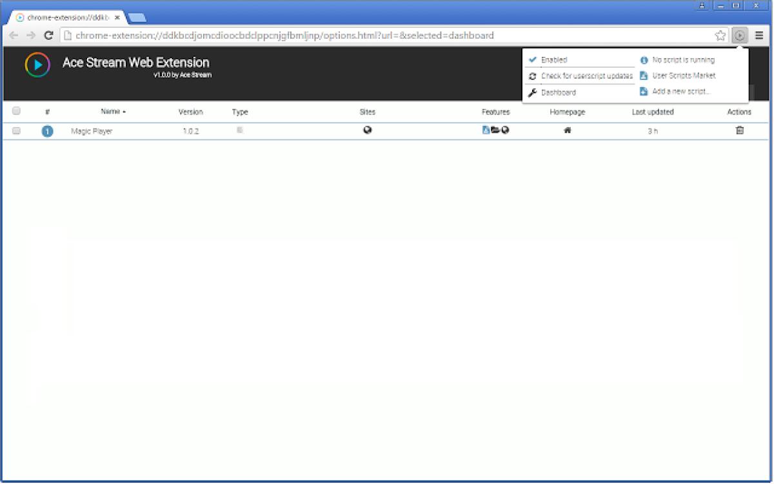Choose Dashboard from the extension popup menu
The image size is (774, 484).
pyautogui.click(x=558, y=92)
